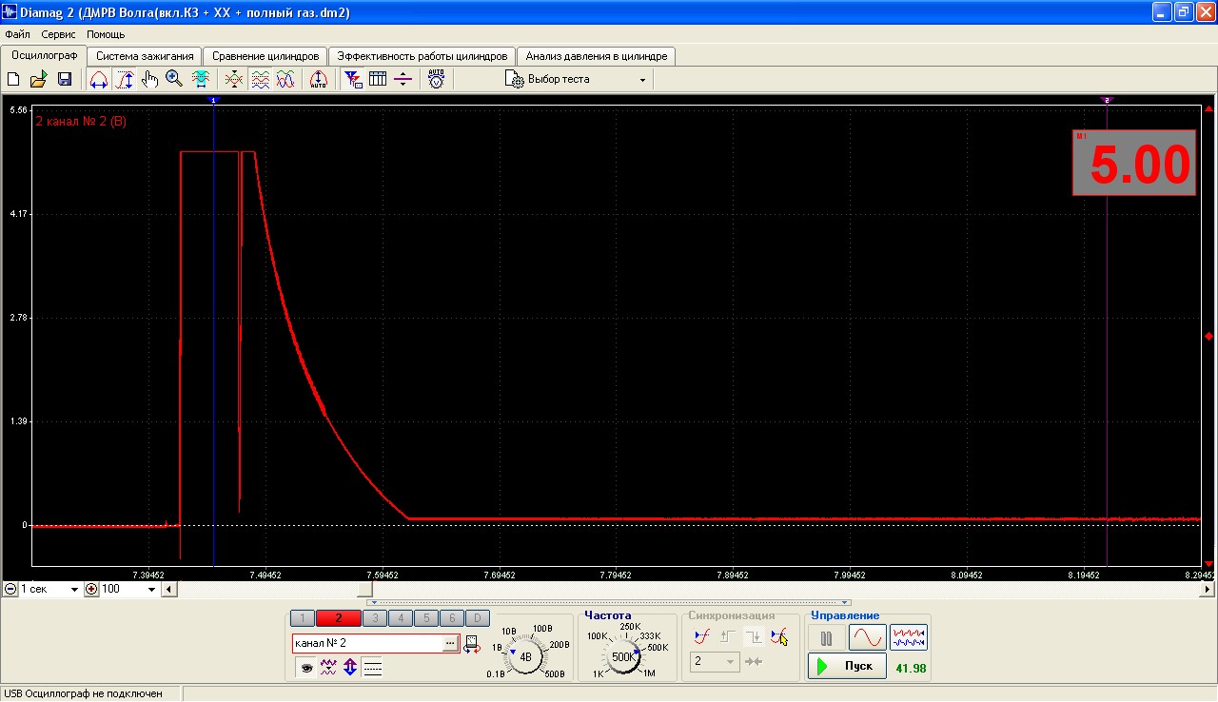Click the ellipsis button beside channel name
The width and height of the screenshot is (1218, 702).
click(x=450, y=644)
